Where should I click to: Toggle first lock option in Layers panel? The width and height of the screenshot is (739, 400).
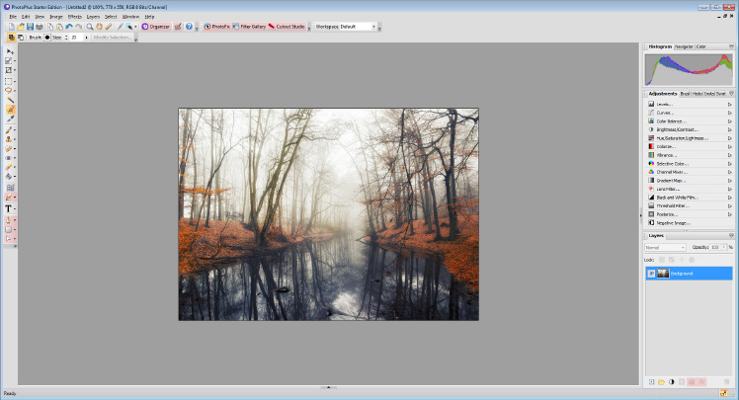(662, 260)
